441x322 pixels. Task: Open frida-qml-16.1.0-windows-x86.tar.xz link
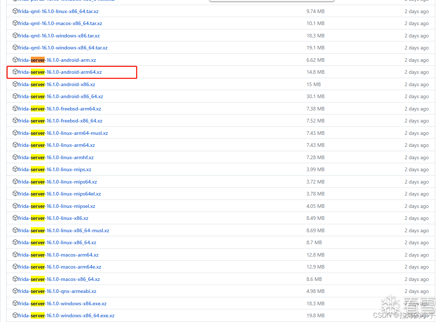coord(59,36)
